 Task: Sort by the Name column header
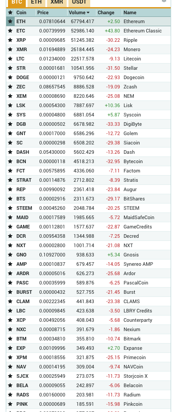tap(130, 12)
